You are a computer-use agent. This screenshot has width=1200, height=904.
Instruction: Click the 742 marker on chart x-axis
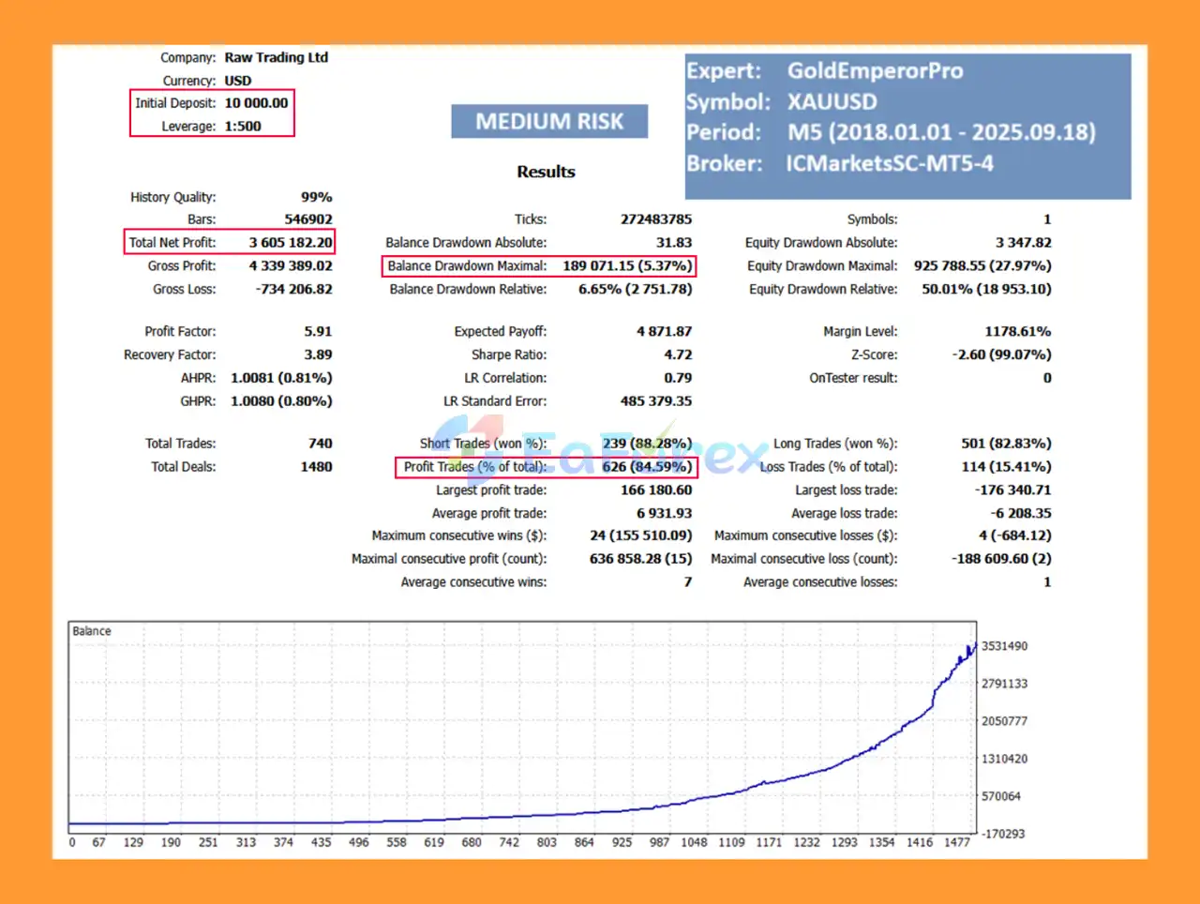[509, 842]
